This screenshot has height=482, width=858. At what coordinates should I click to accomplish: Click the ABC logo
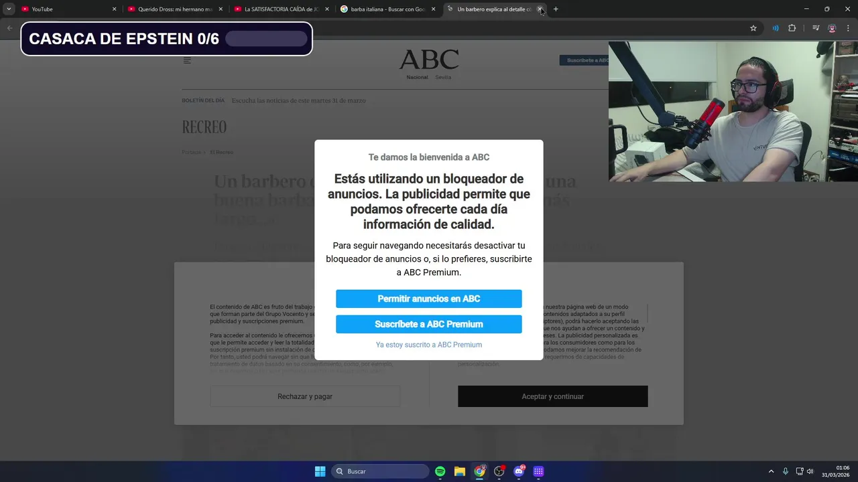(x=429, y=59)
